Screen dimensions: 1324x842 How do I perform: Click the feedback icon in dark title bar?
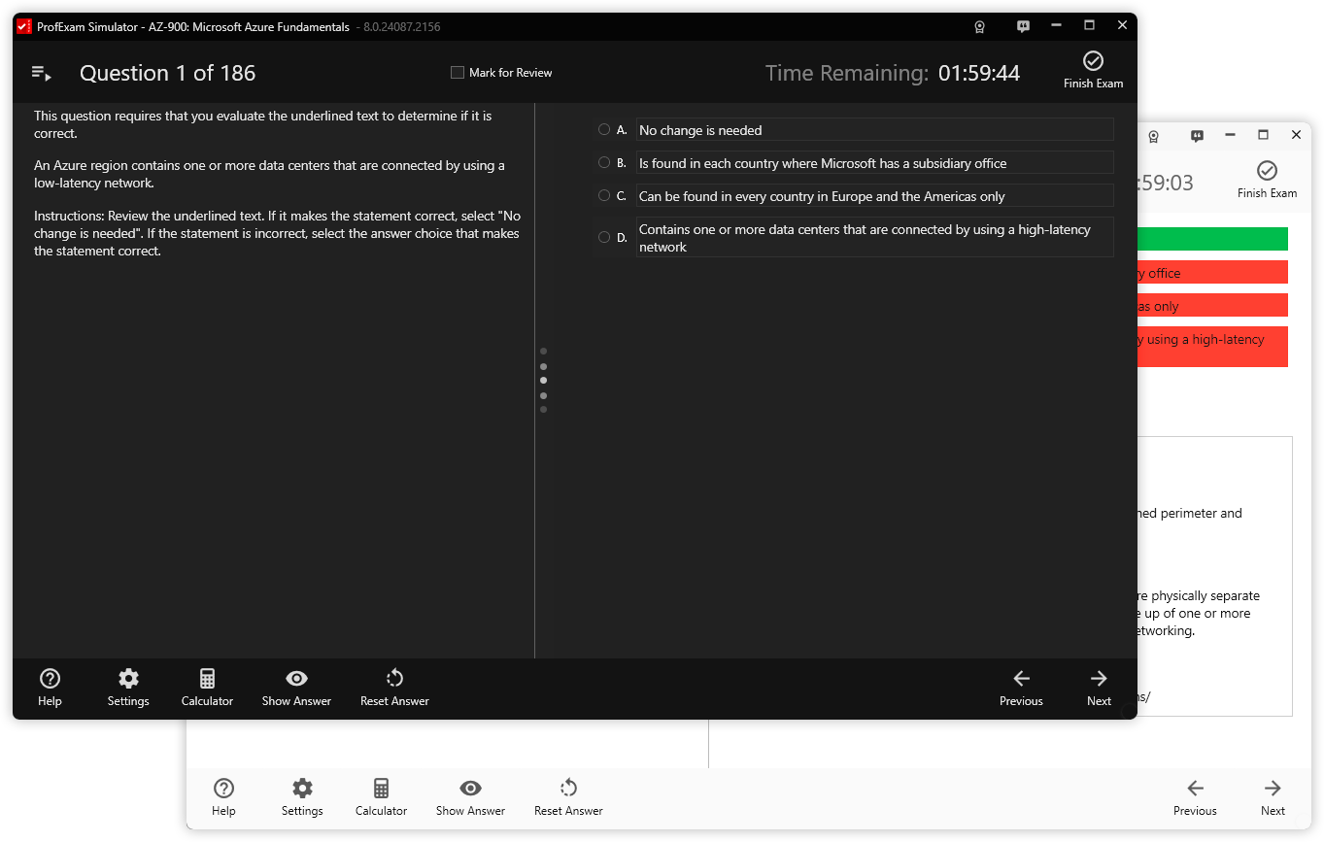(1023, 27)
